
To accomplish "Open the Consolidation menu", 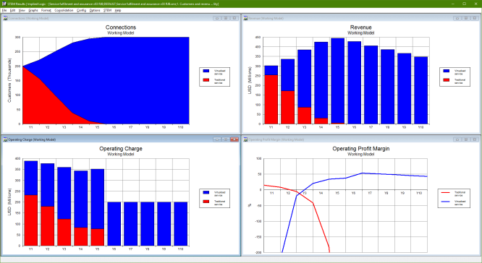I will [x=64, y=10].
